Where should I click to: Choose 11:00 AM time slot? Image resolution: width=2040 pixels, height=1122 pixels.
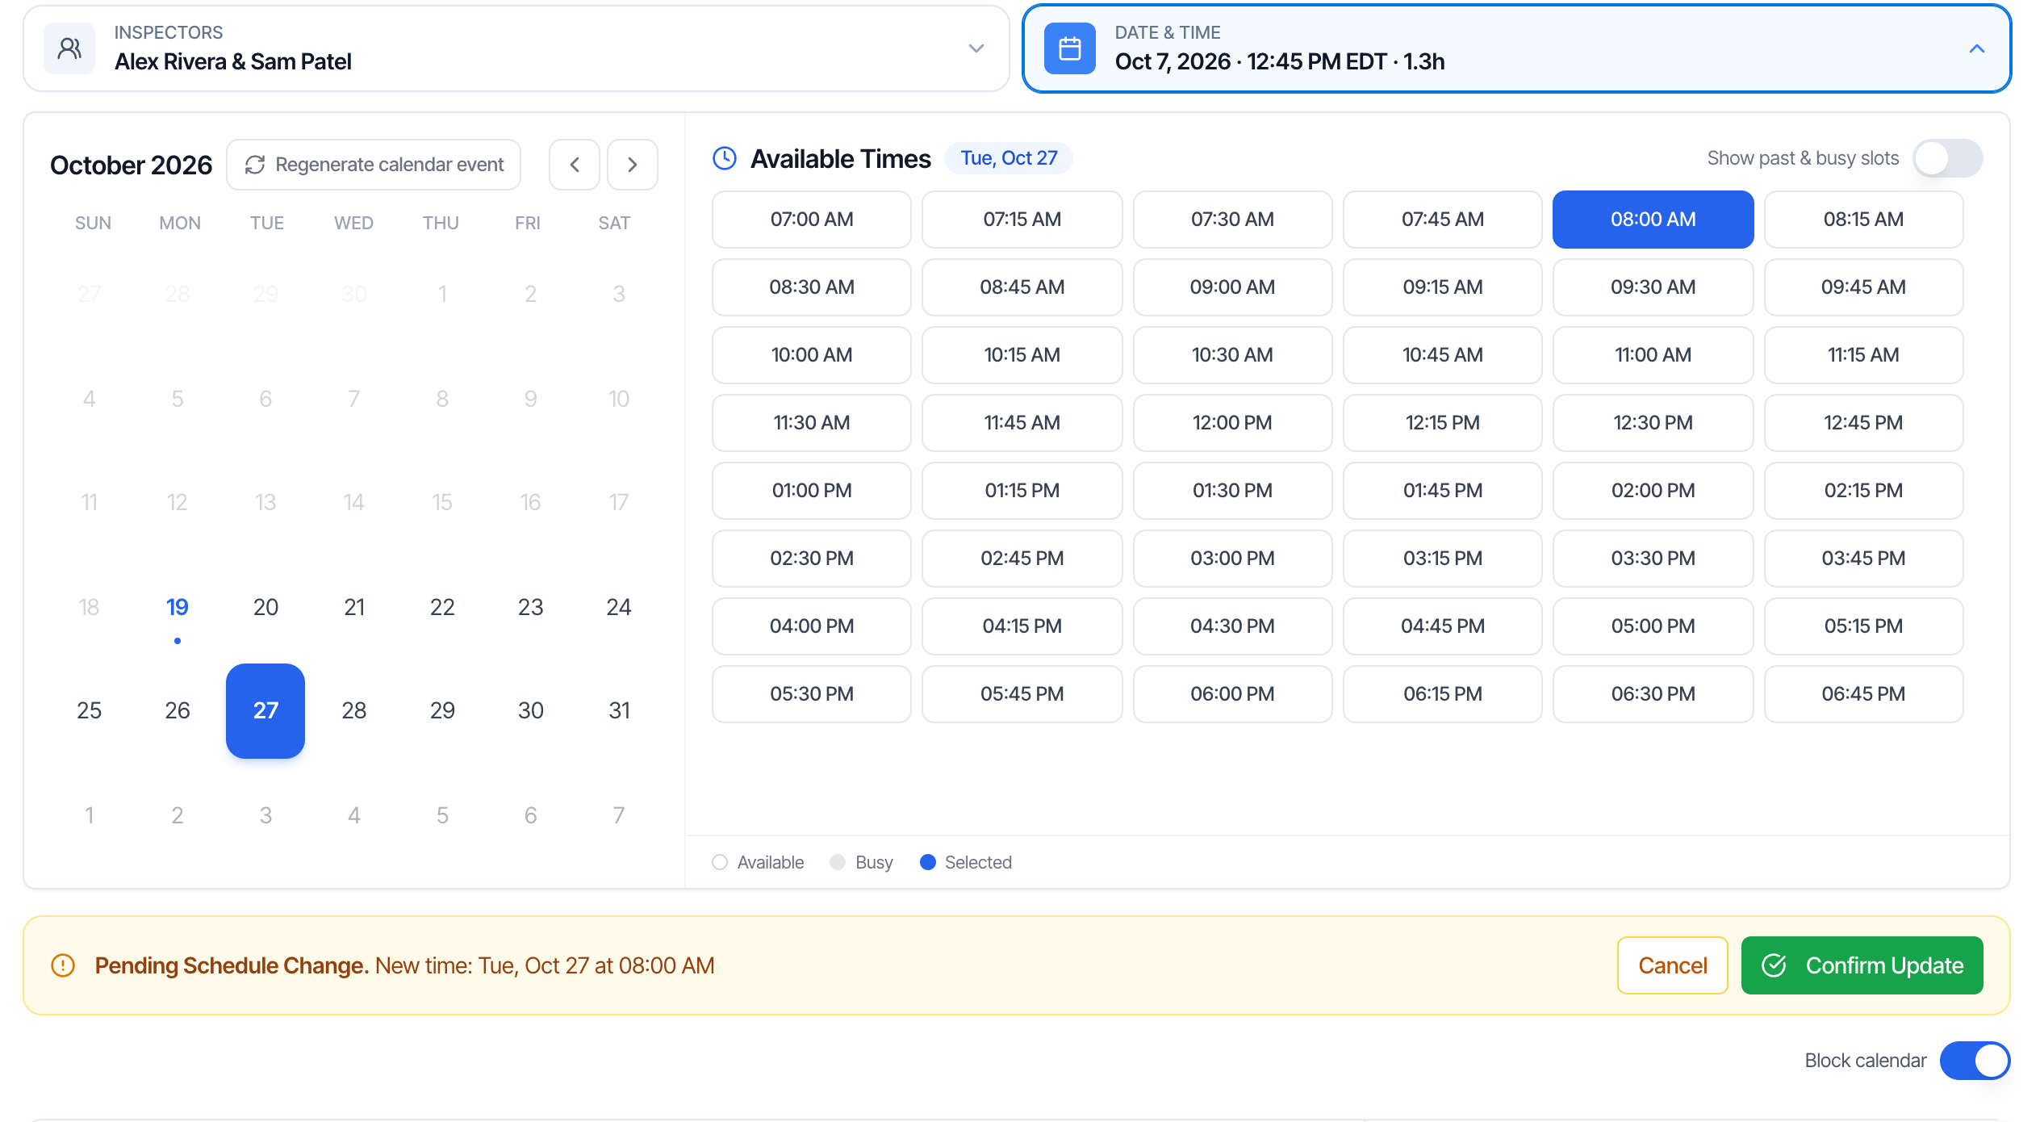tap(1653, 355)
